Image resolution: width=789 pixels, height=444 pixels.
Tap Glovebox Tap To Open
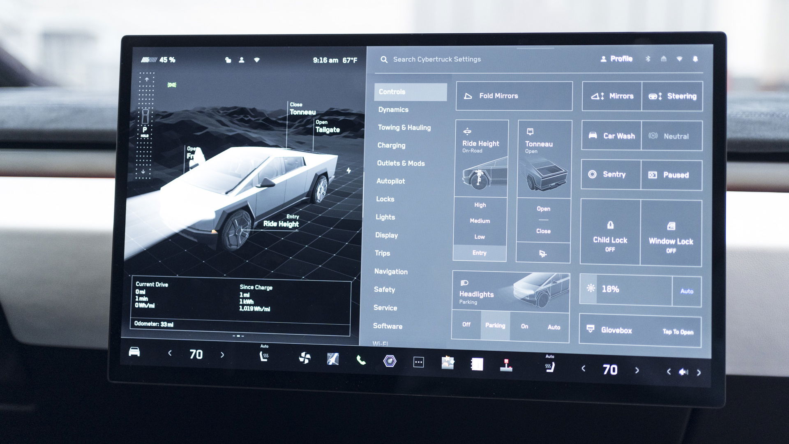(x=640, y=331)
